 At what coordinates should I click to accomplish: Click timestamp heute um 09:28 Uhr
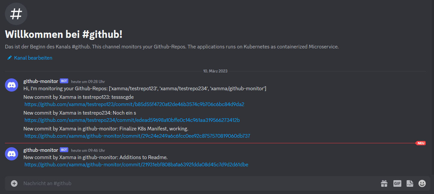point(88,81)
